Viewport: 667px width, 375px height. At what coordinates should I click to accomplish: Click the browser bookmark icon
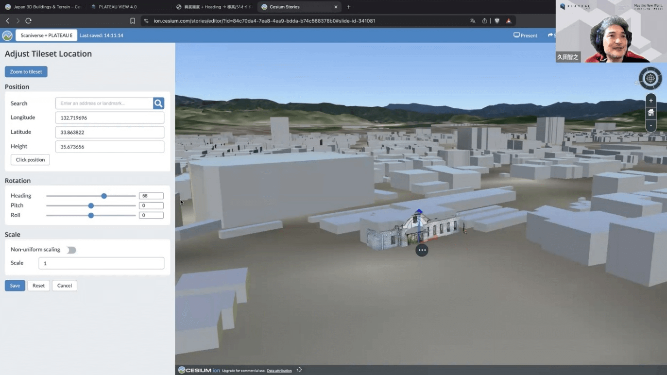point(132,21)
